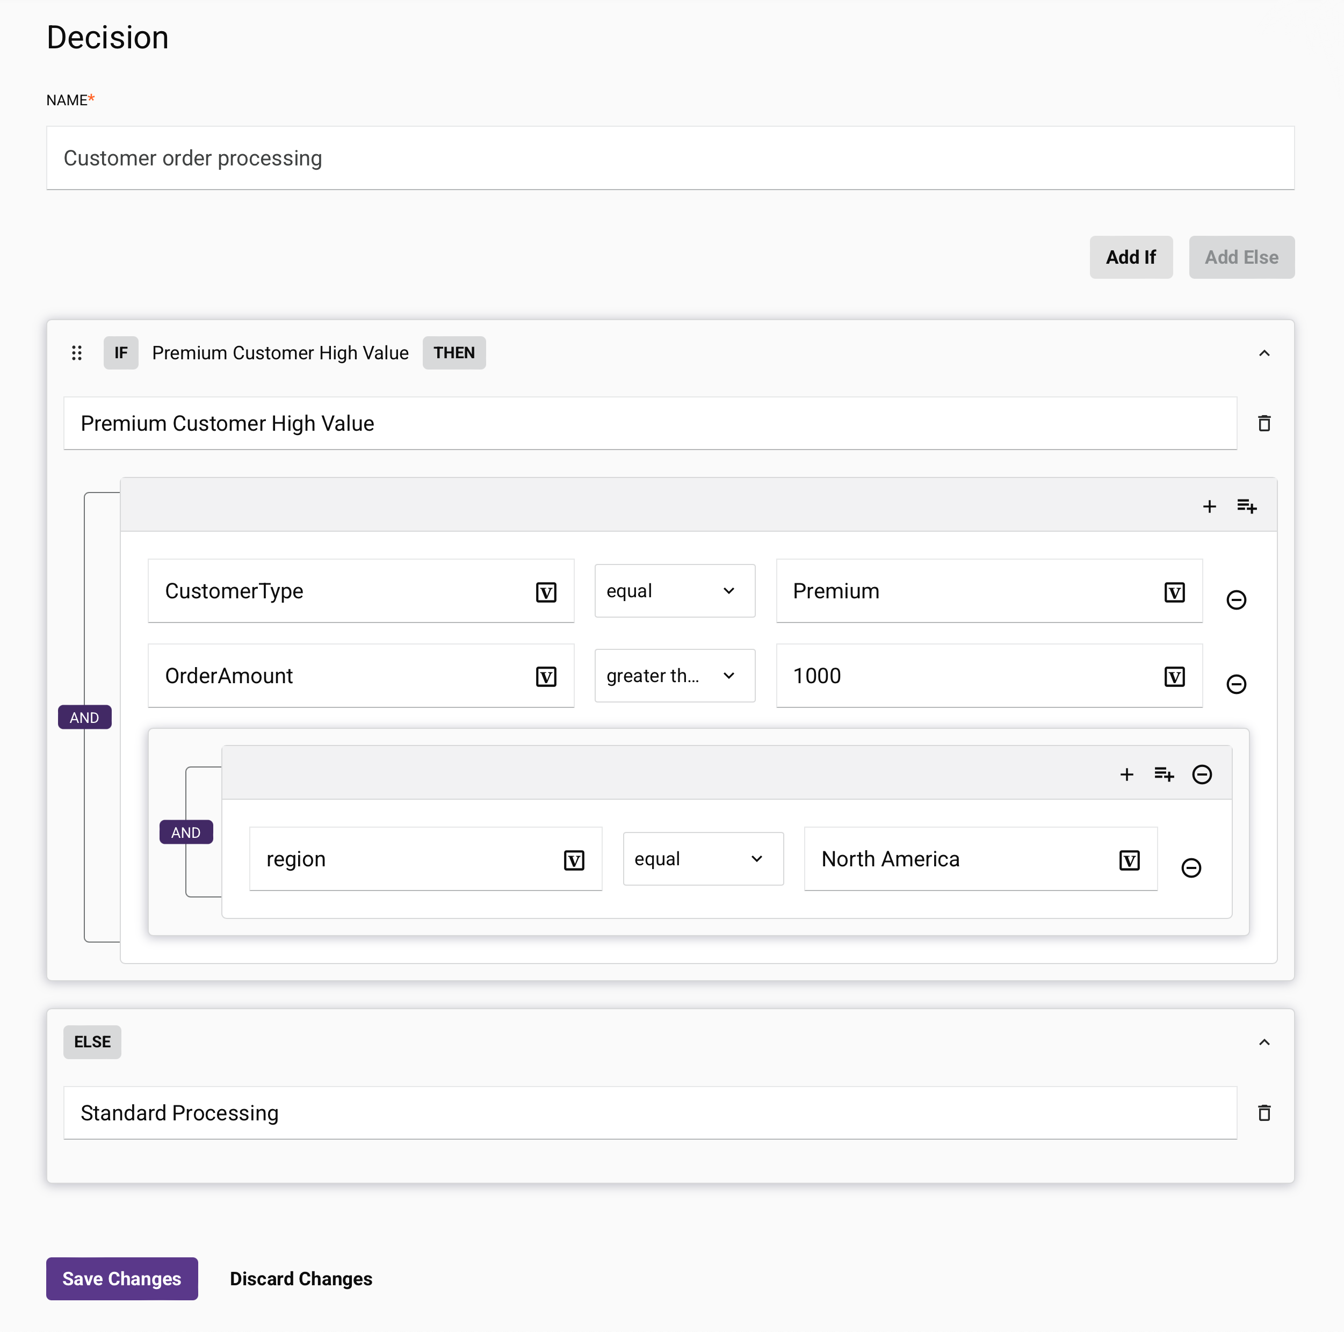Click the Add If button
This screenshot has height=1332, width=1344.
[1130, 257]
